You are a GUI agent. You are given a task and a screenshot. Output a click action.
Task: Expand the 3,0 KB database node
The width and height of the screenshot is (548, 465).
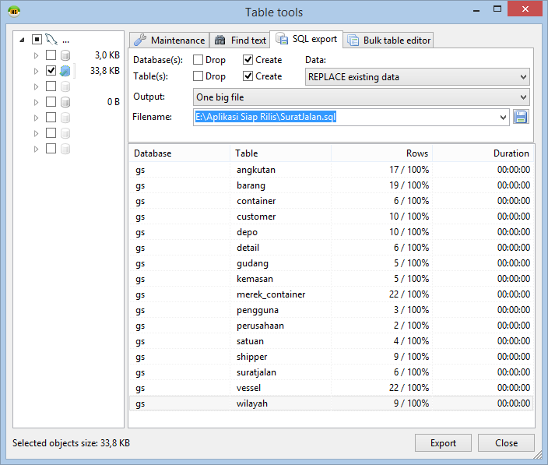[36, 55]
